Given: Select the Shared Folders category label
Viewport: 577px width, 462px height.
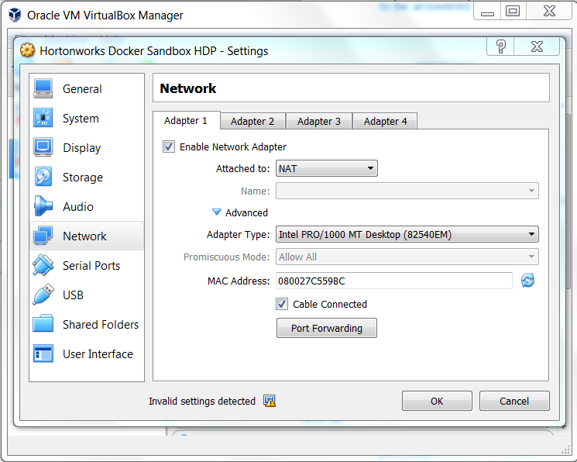Looking at the screenshot, I should click(101, 325).
